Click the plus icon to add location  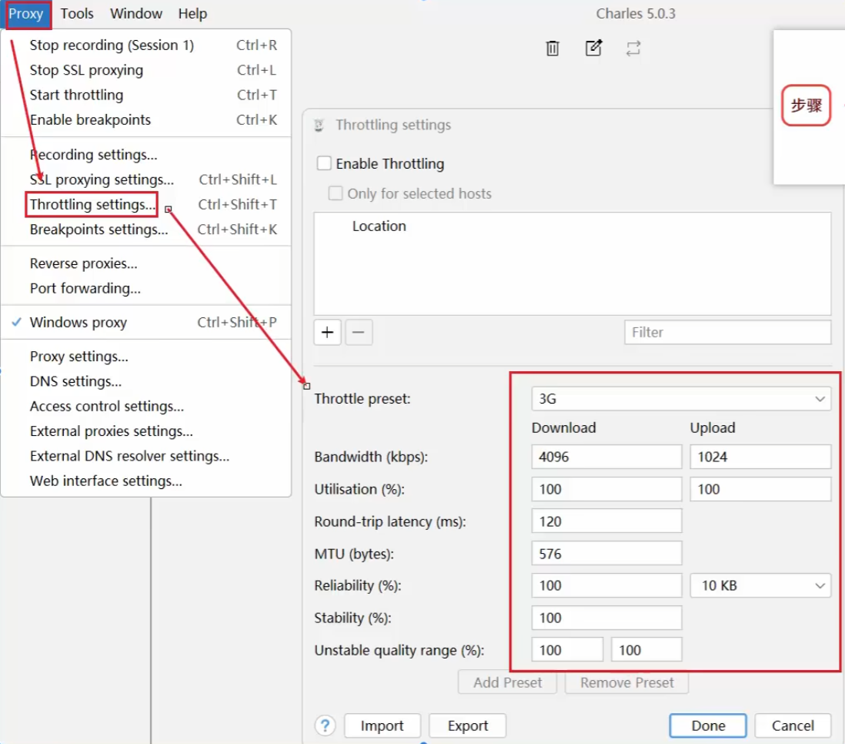[x=328, y=333]
